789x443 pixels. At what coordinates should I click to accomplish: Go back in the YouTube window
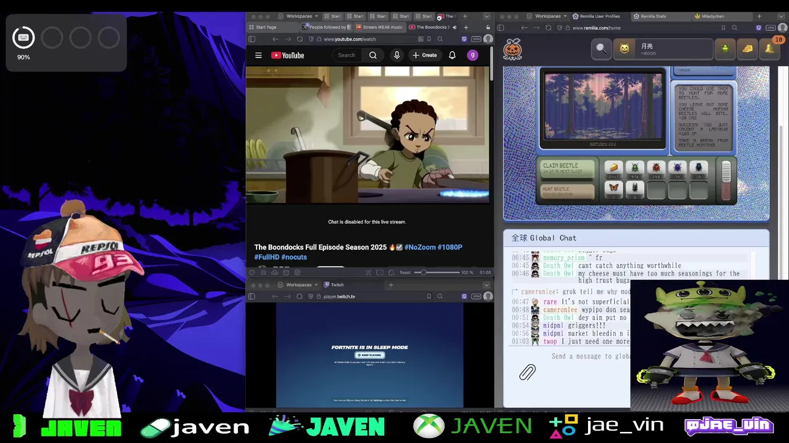click(276, 39)
